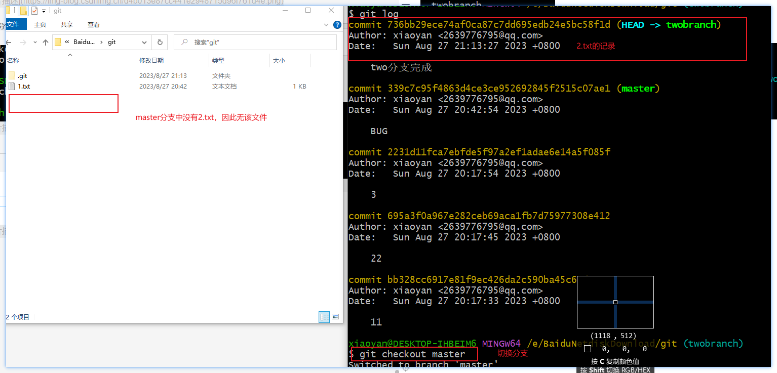The width and height of the screenshot is (777, 373).
Task: Click the 'two分支完成' commit message
Action: click(401, 67)
